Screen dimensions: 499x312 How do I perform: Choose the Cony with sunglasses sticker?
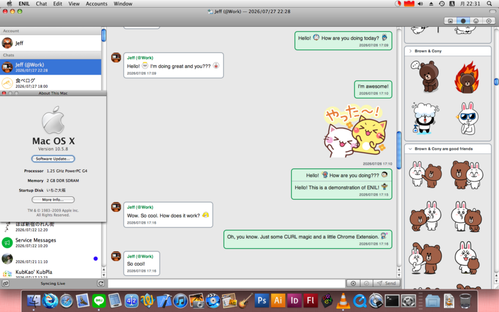467,118
